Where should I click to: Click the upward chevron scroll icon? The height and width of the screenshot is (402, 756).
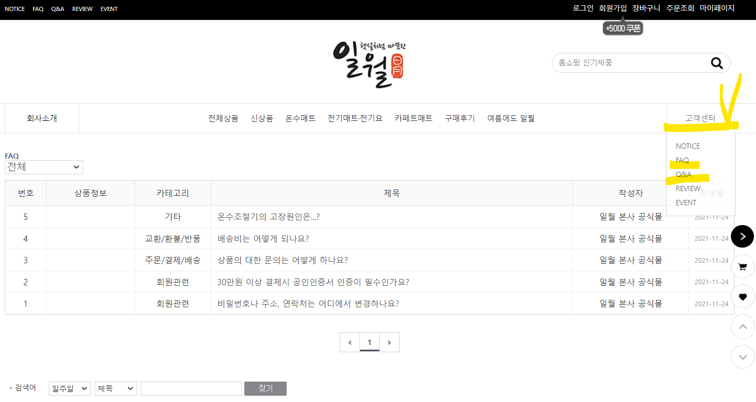coord(742,327)
